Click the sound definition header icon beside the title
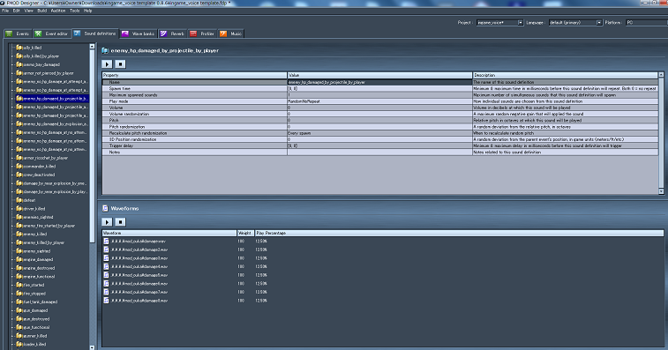The image size is (668, 350). 105,50
